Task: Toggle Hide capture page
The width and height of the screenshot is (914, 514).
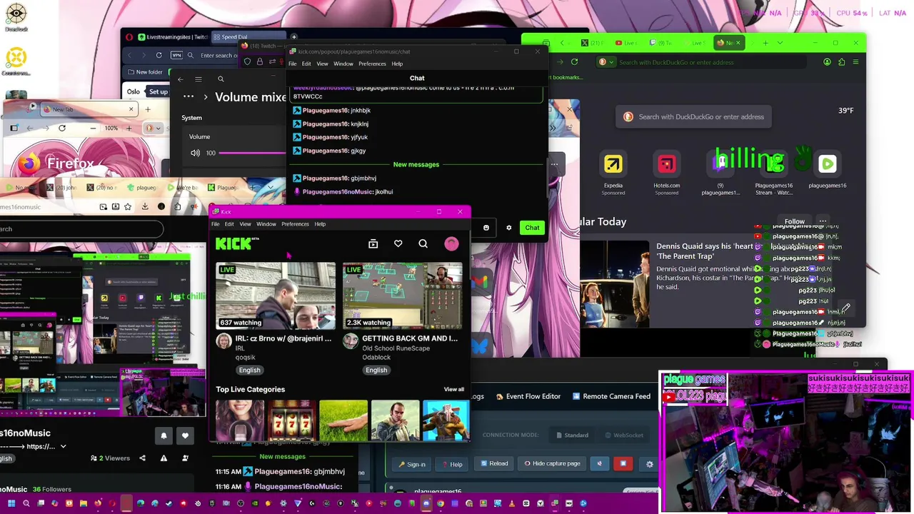Action: [x=552, y=464]
